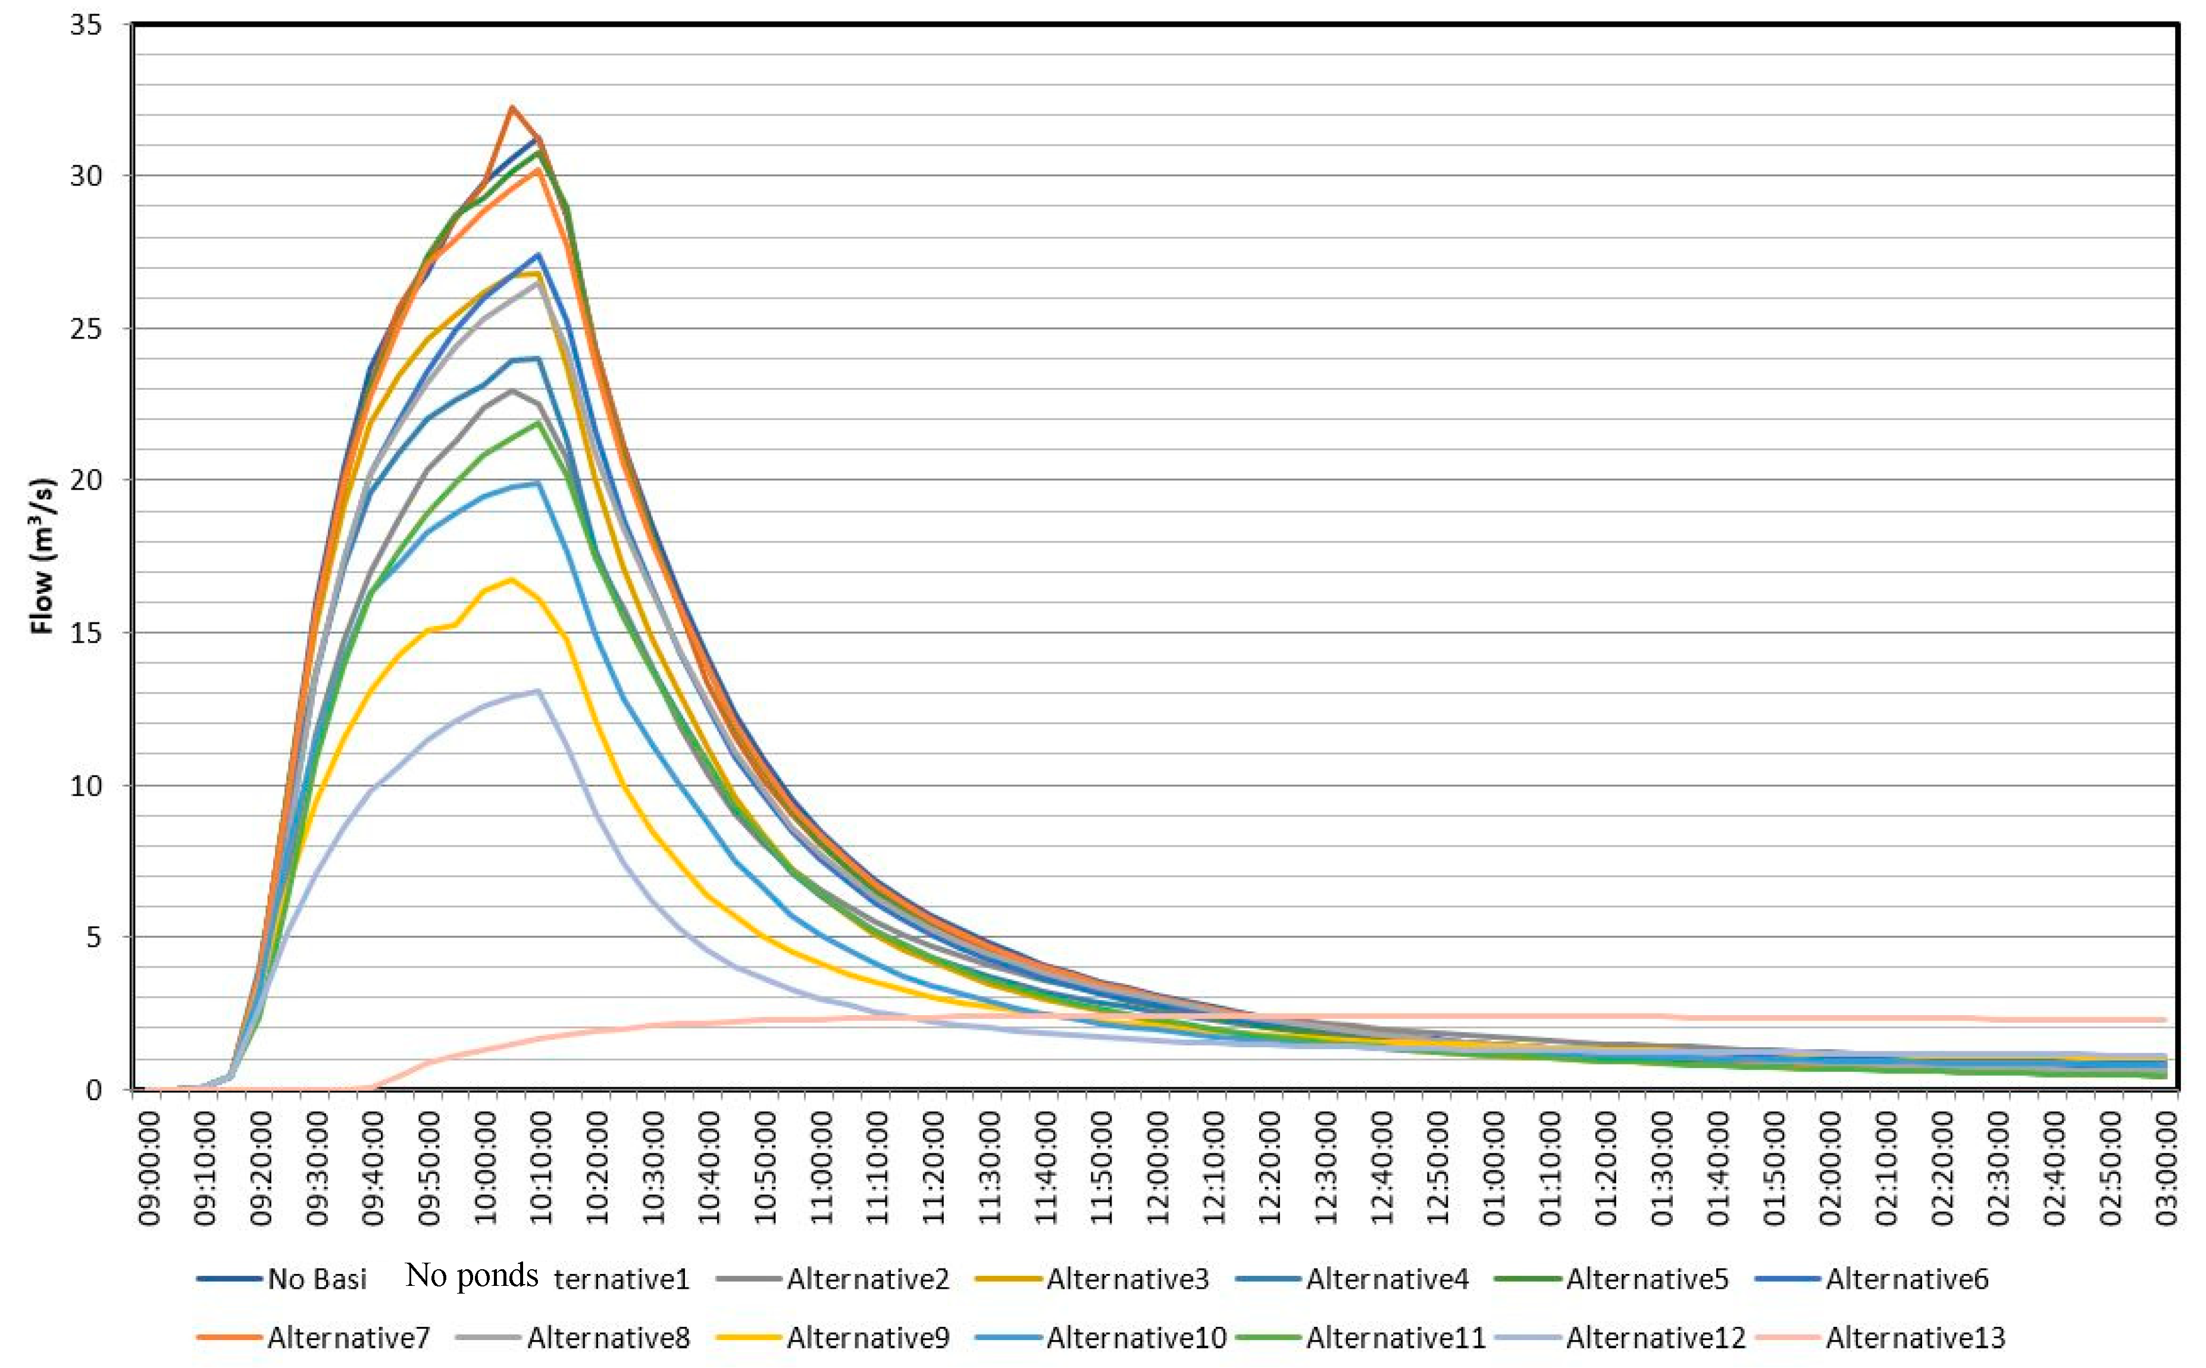
Task: Click the Alternative6 legend label
Action: [x=1907, y=1279]
